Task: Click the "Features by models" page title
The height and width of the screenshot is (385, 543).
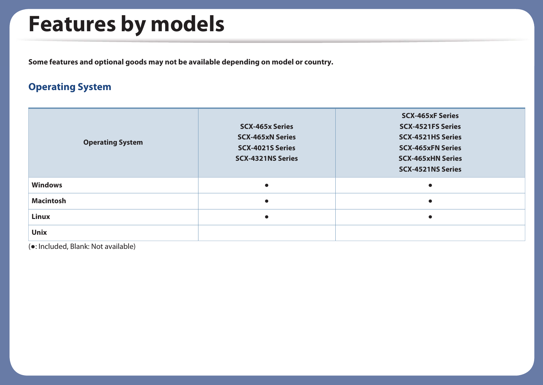Action: point(126,24)
